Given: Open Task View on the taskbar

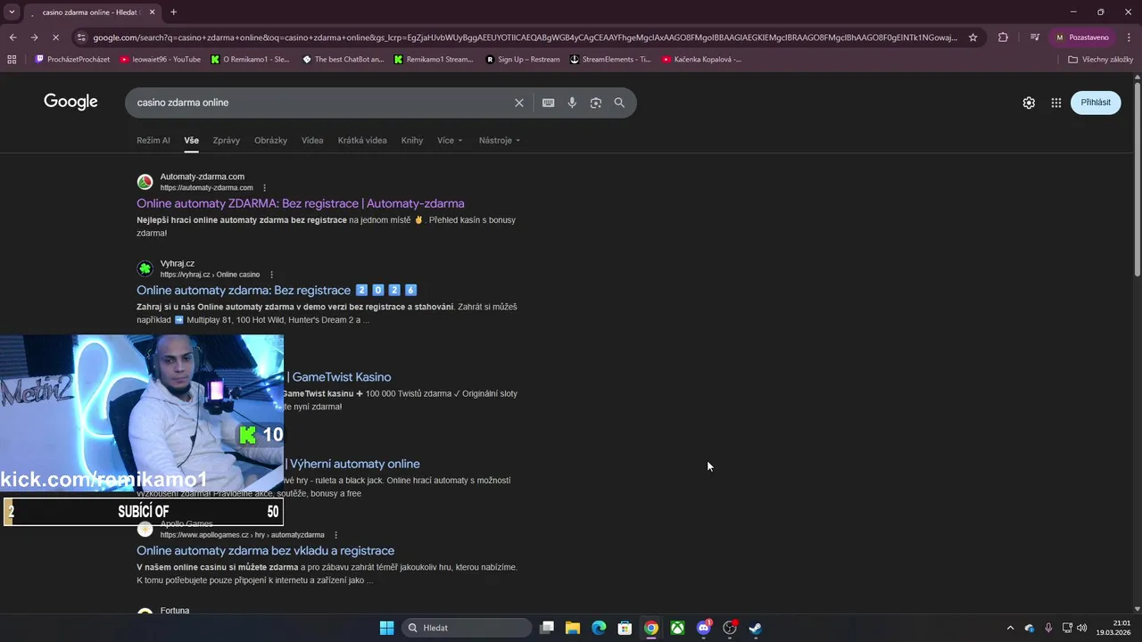Looking at the screenshot, I should point(547,628).
